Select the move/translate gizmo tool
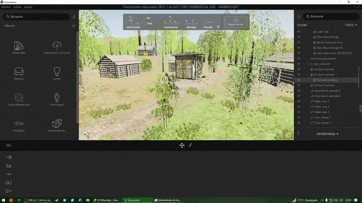Screen dimensions: 362x203 [x=182, y=145]
